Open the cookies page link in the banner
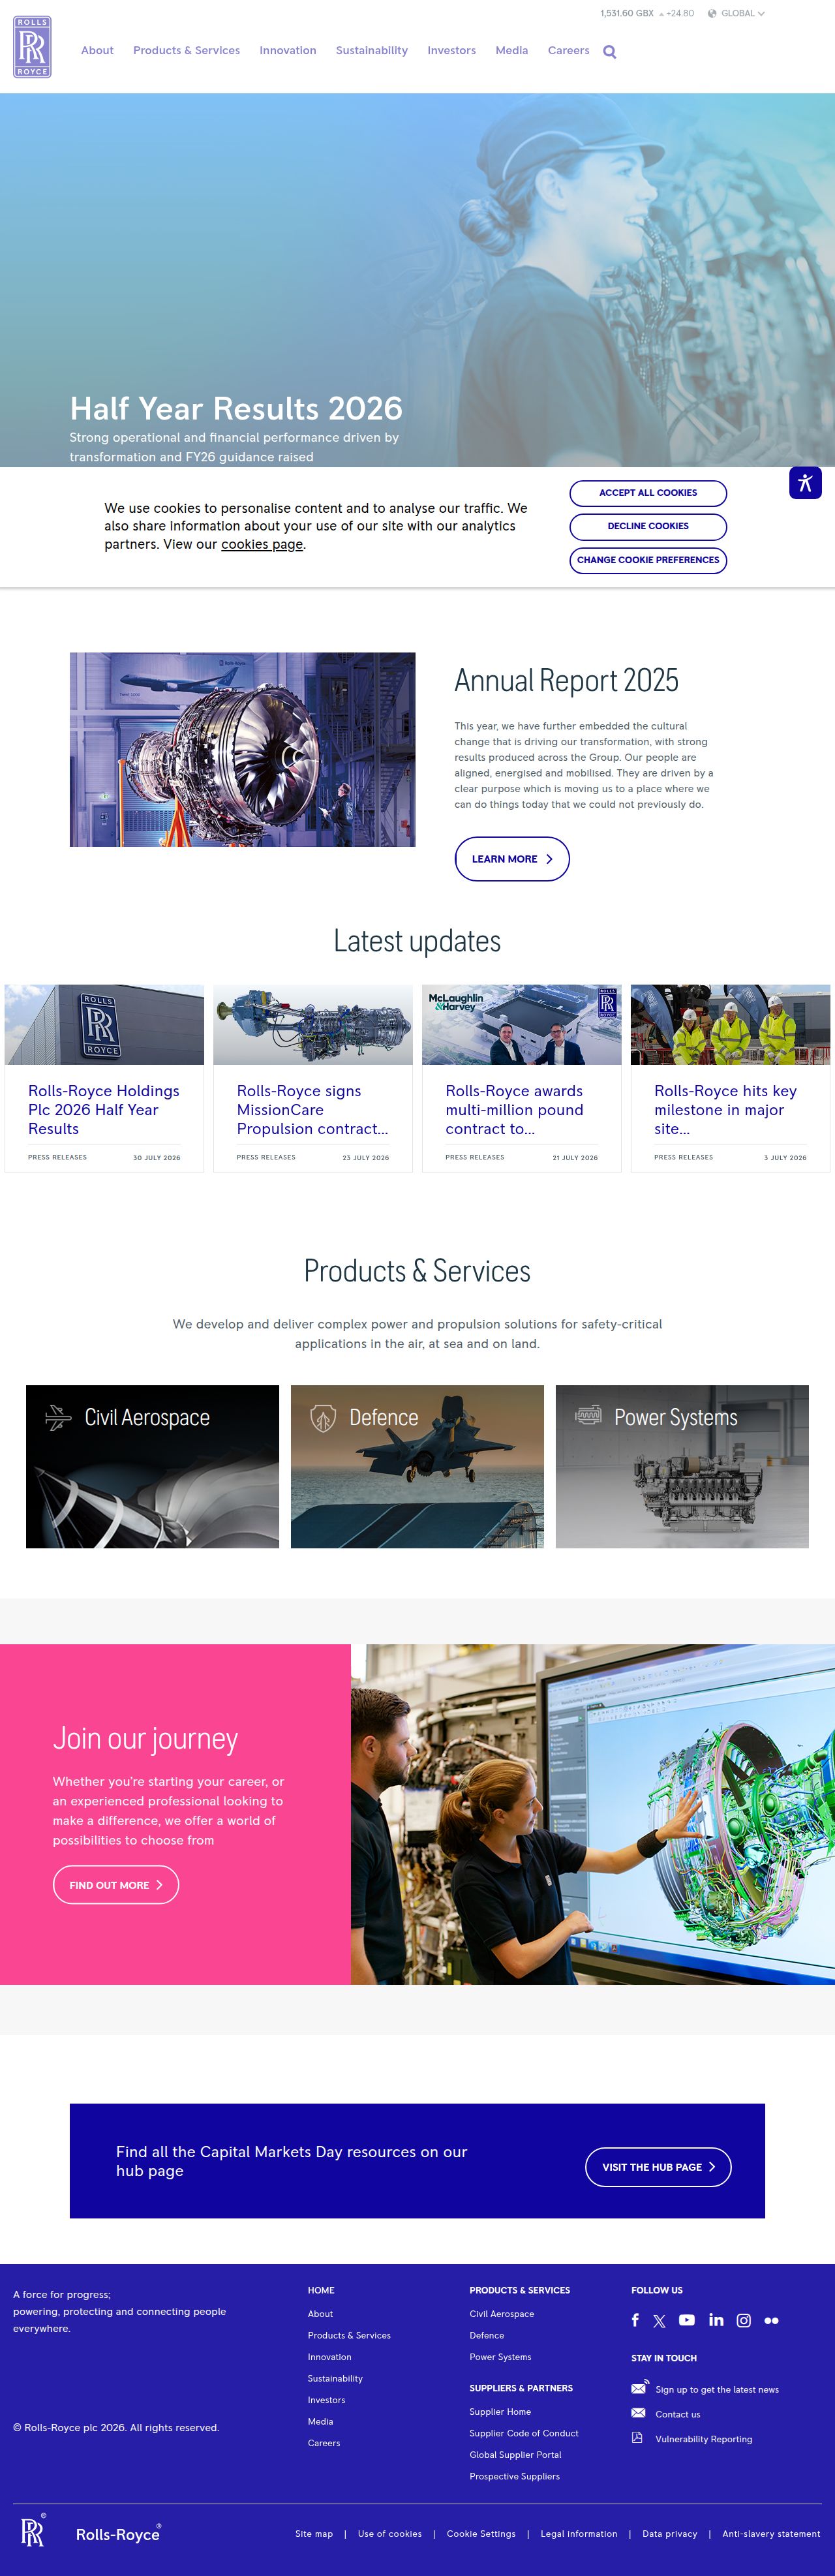This screenshot has height=2576, width=835. click(262, 544)
